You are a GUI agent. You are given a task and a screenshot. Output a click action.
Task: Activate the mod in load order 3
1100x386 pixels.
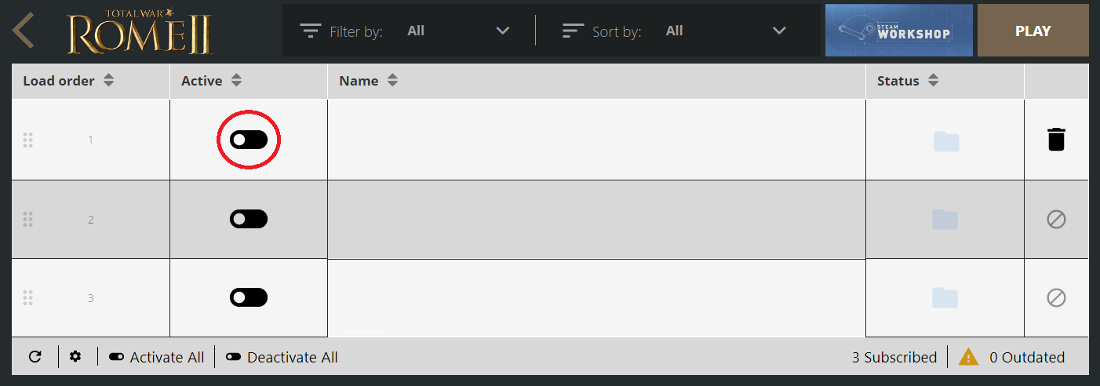pos(249,297)
